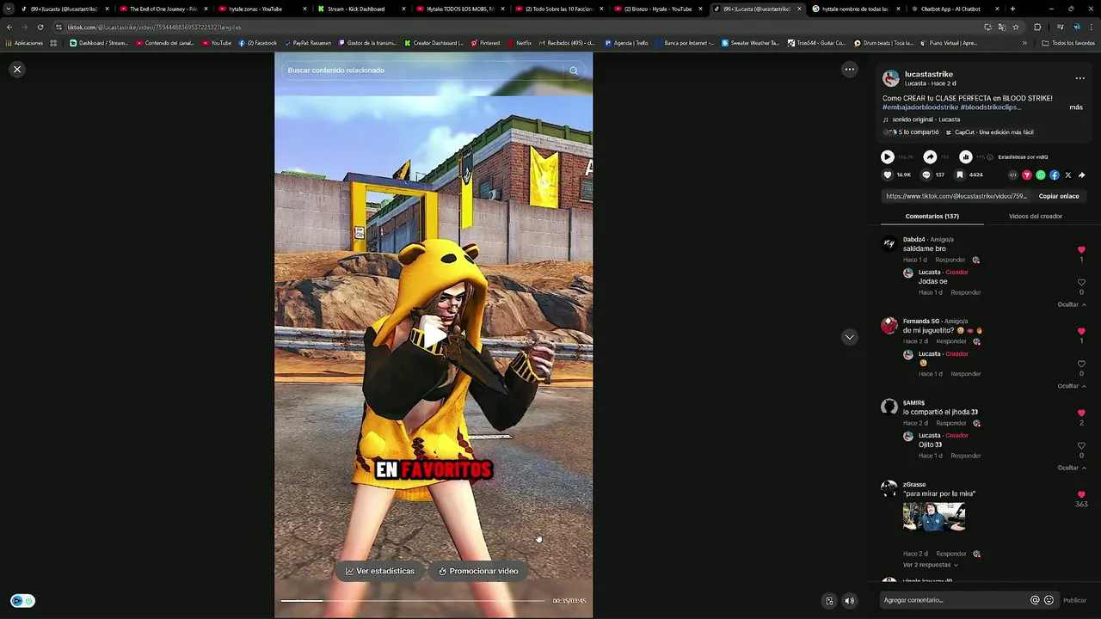This screenshot has width=1101, height=619.
Task: Open emoji picker in comment box
Action: [x=1049, y=600]
